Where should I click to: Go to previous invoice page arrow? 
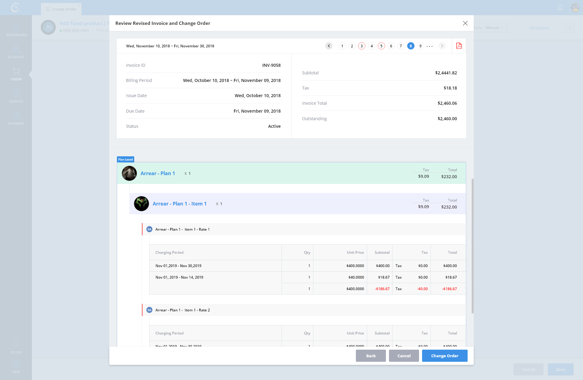[x=329, y=46]
